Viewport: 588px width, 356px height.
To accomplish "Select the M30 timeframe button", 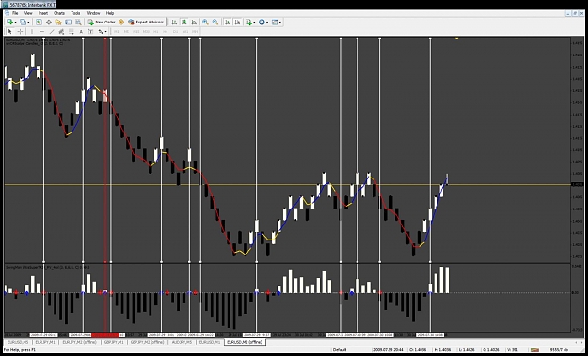I will click(146, 31).
